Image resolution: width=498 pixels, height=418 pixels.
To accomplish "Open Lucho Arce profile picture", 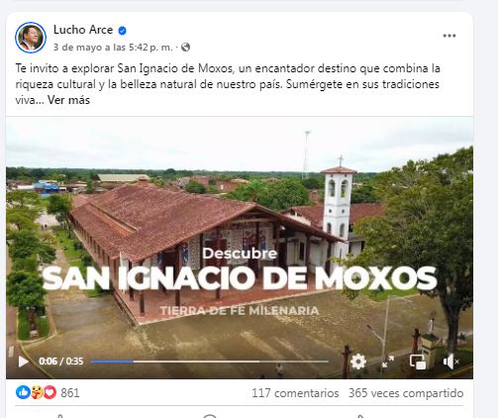I will coord(31,38).
